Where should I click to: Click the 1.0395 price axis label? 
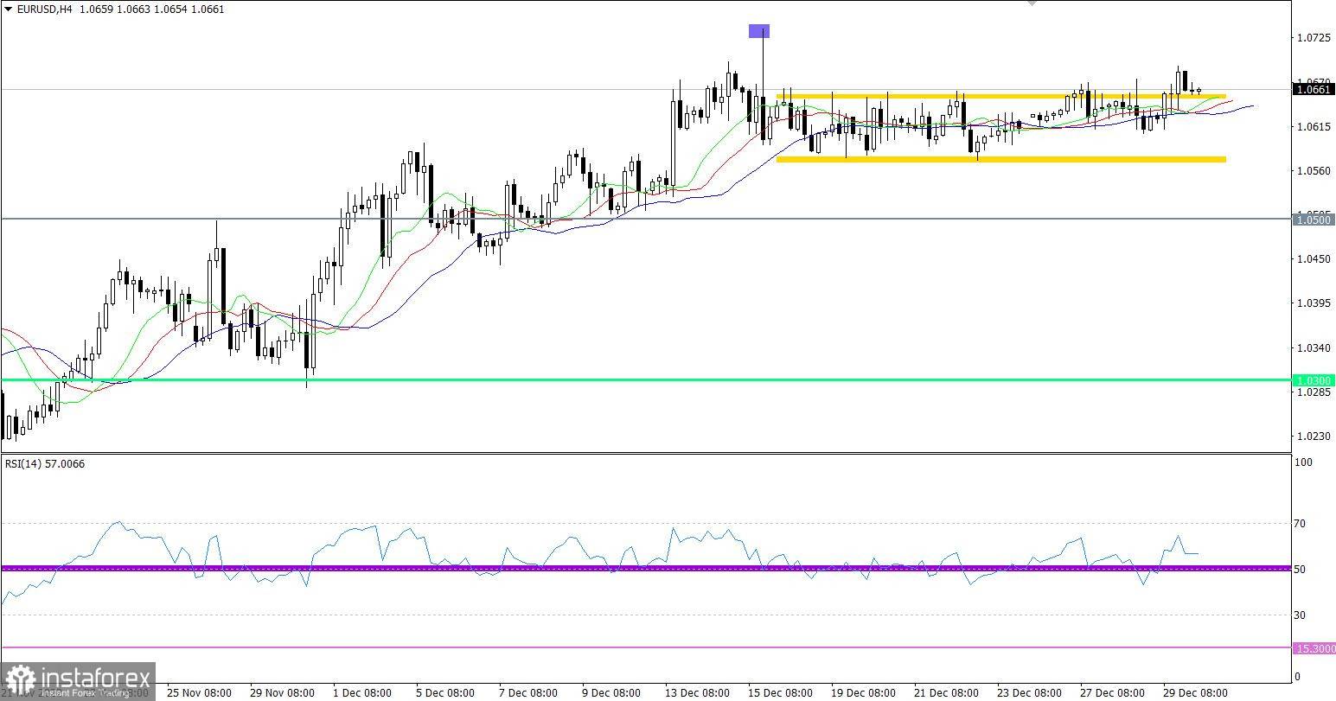(x=1312, y=303)
